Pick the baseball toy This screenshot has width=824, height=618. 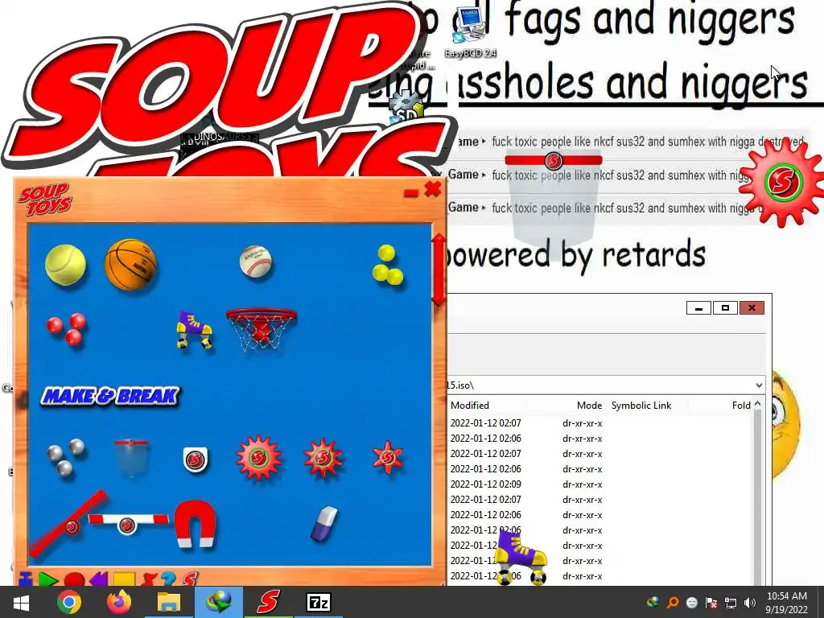point(256,262)
